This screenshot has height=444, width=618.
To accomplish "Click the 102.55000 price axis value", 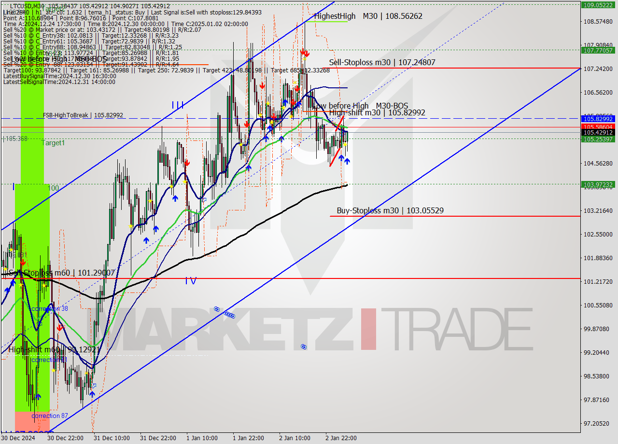I will [x=598, y=235].
